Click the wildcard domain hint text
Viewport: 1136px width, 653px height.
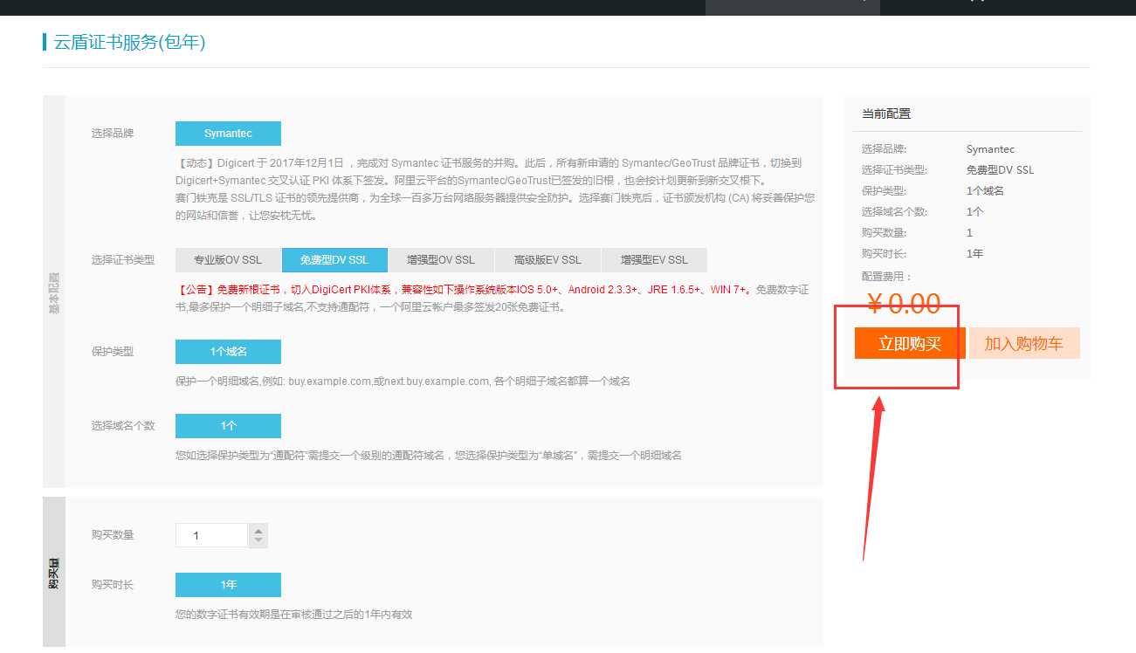pos(429,456)
